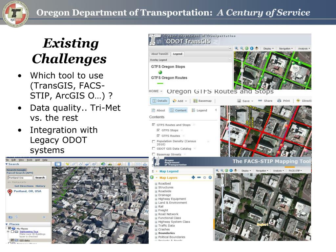Click the Search button in Google Earth
Screen dimensions: 336x252
[x=40, y=178]
